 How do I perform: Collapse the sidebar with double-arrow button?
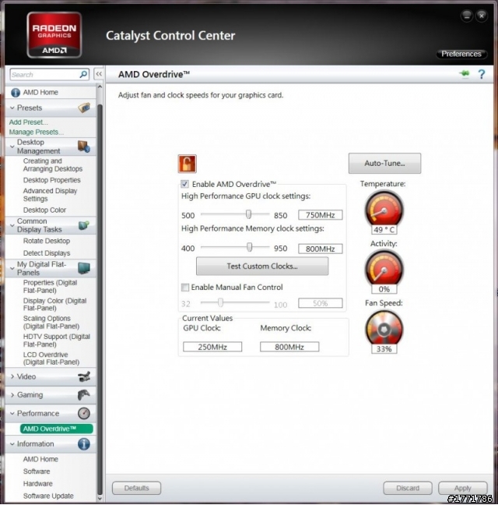click(99, 74)
